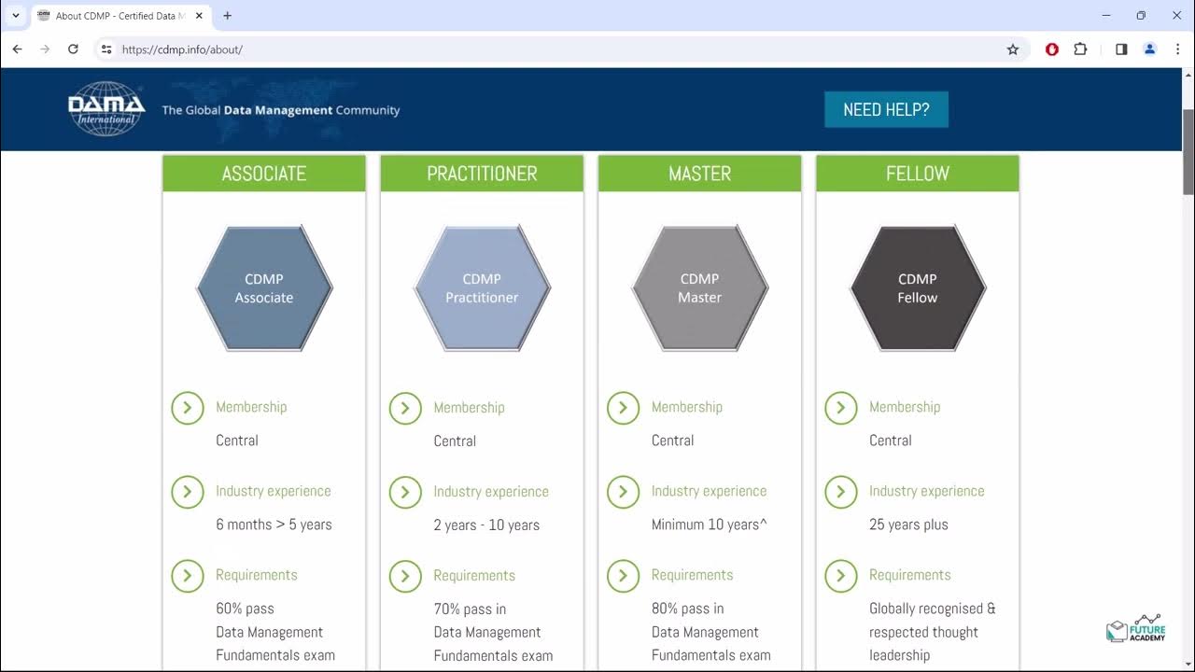Click '60% pass' requirement text
The width and height of the screenshot is (1195, 672).
245,609
